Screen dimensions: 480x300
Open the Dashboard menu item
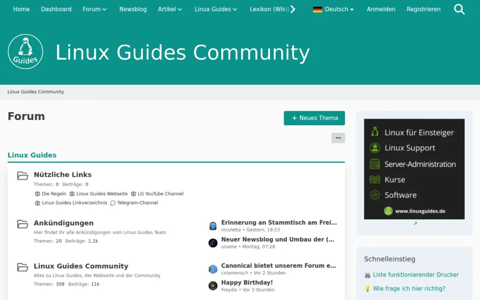56,9
